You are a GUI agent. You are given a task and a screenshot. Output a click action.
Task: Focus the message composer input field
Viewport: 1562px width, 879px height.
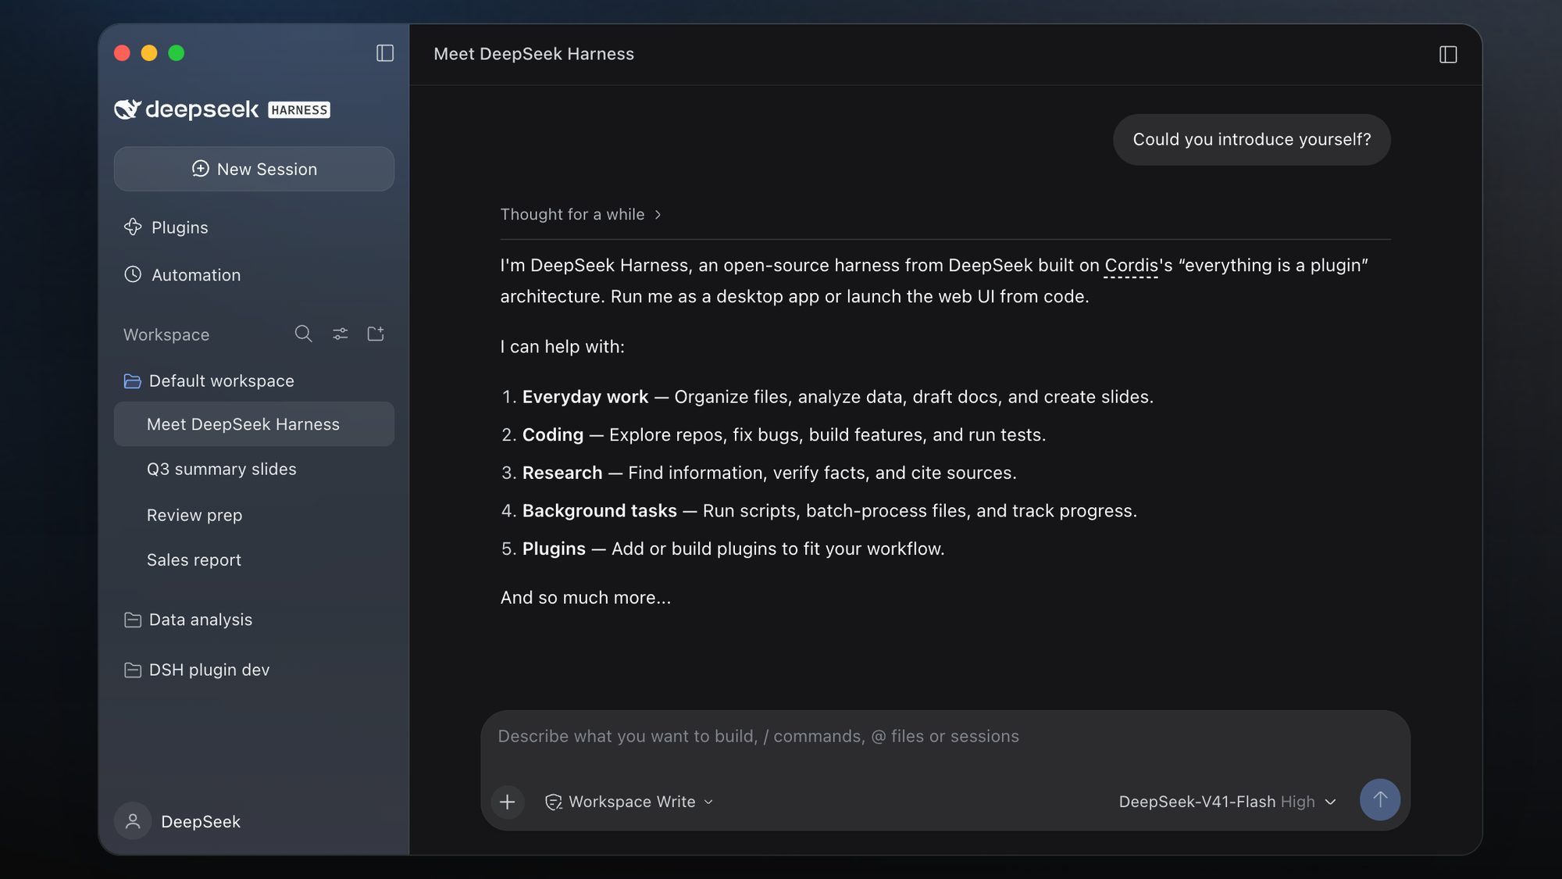pyautogui.click(x=945, y=737)
